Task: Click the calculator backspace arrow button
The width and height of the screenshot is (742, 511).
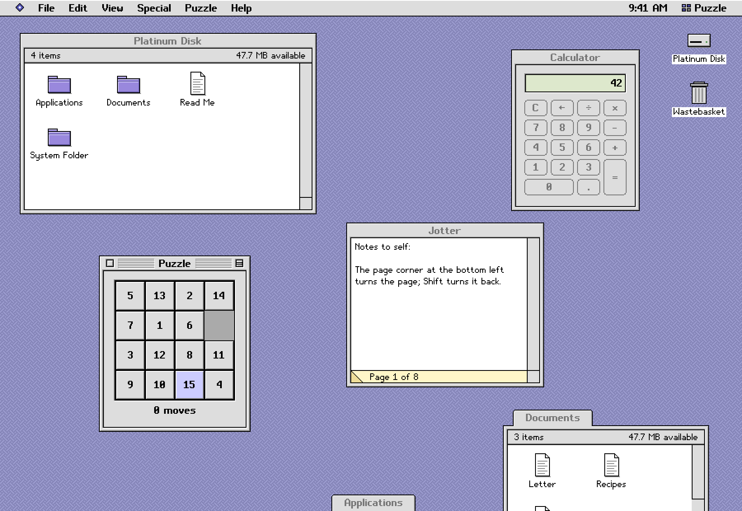Action: tap(562, 108)
